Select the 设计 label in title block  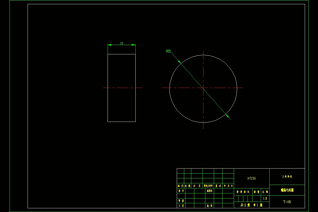(x=181, y=191)
